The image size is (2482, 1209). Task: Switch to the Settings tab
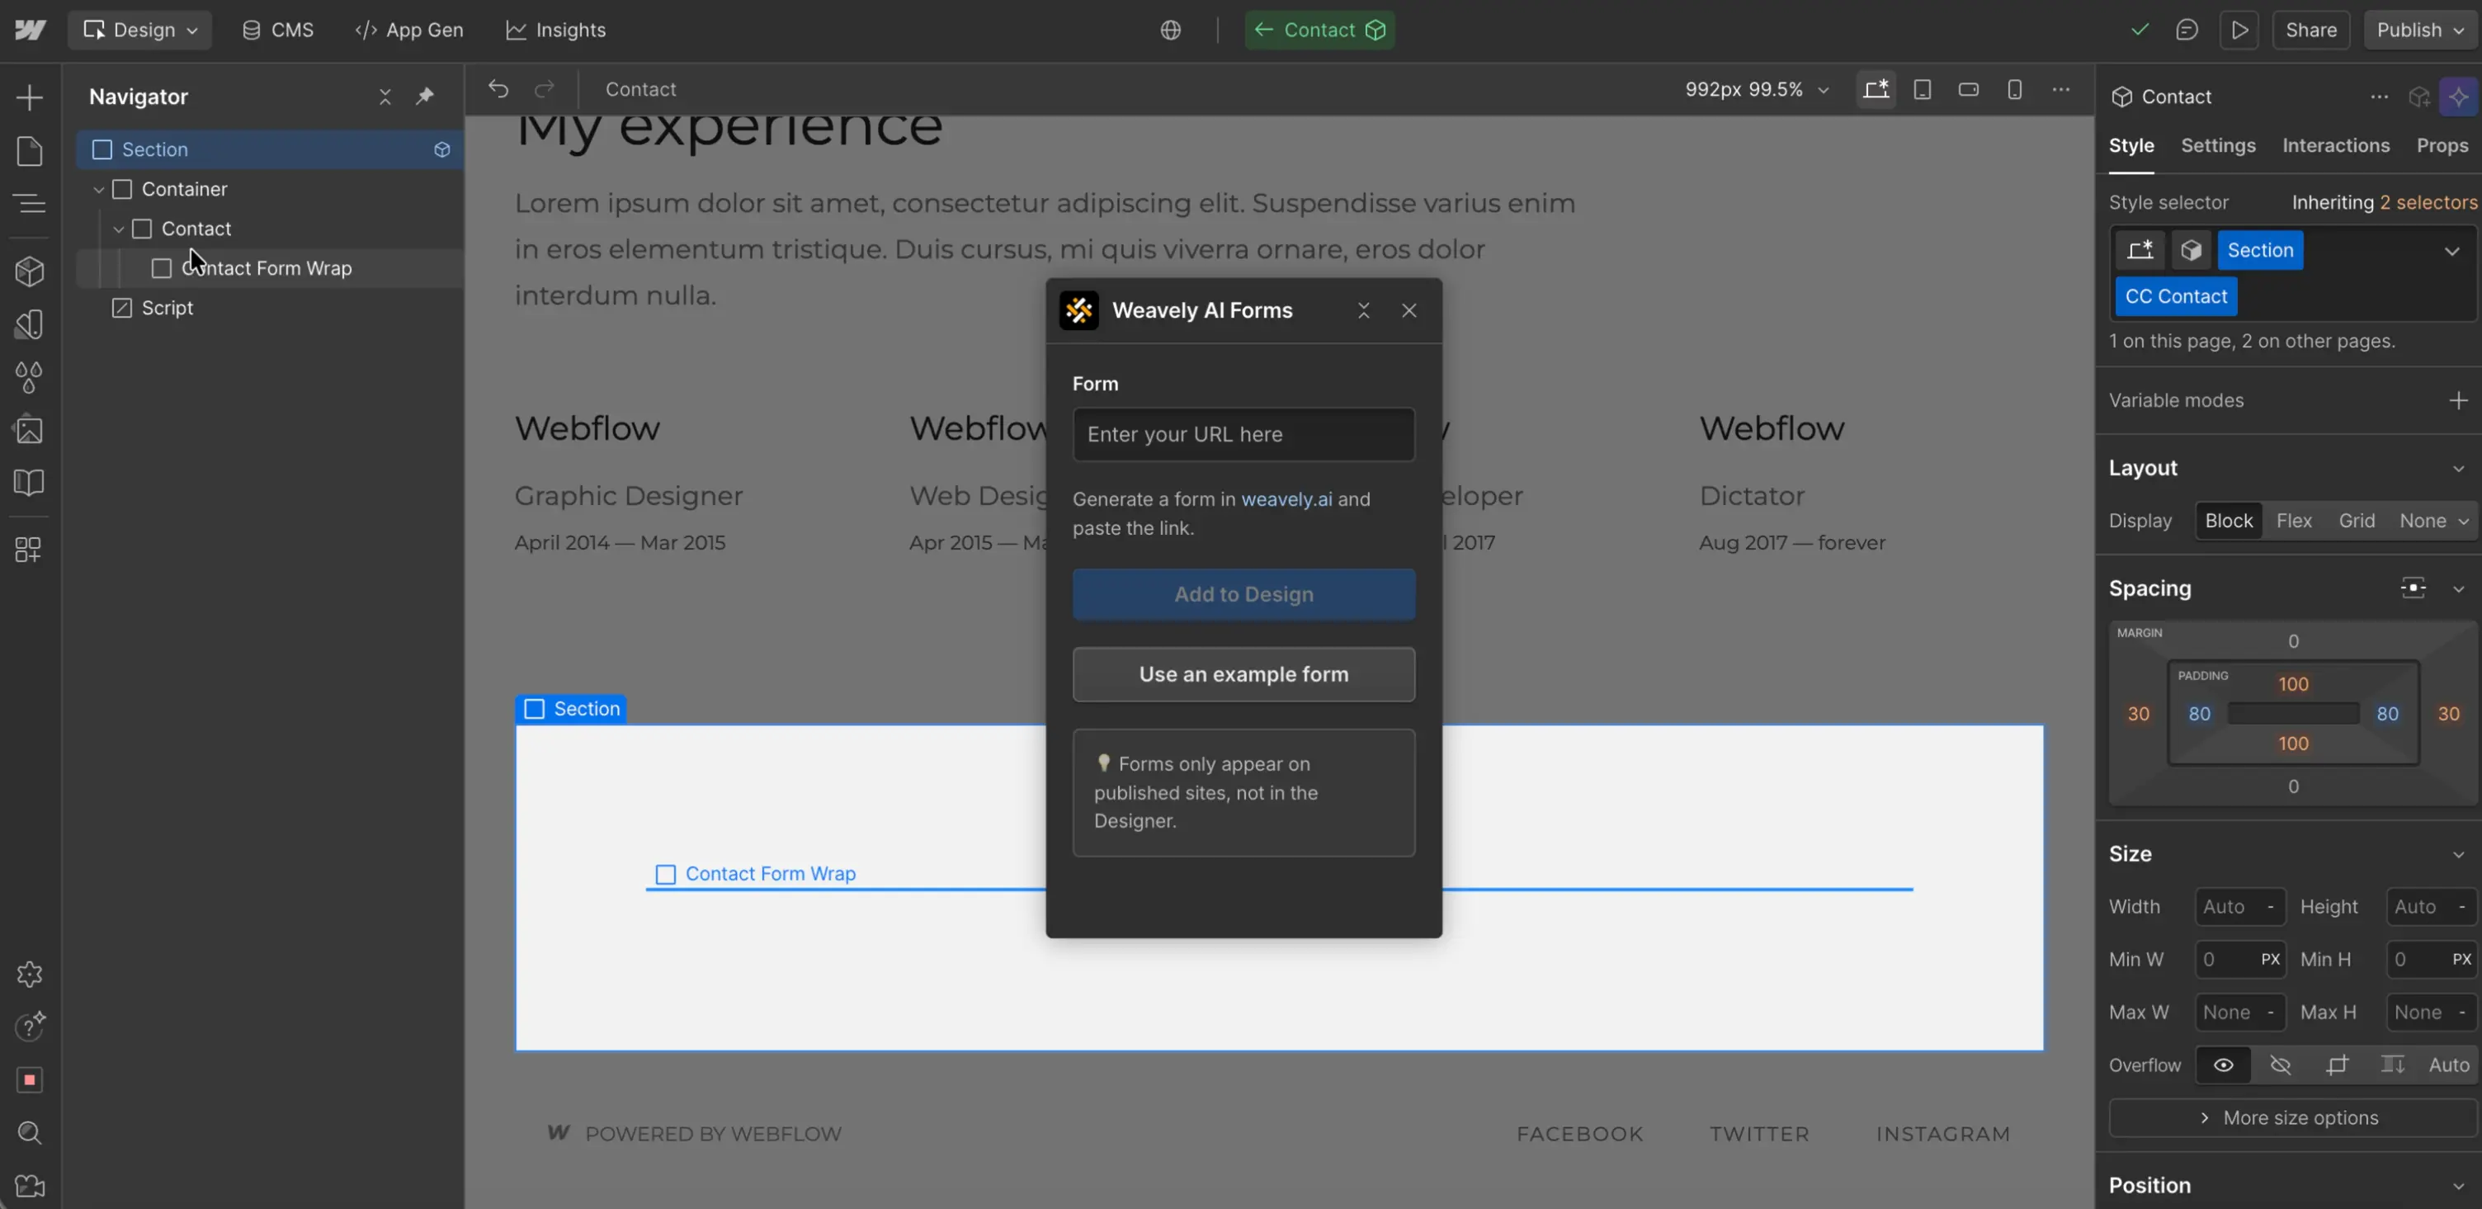[2217, 145]
